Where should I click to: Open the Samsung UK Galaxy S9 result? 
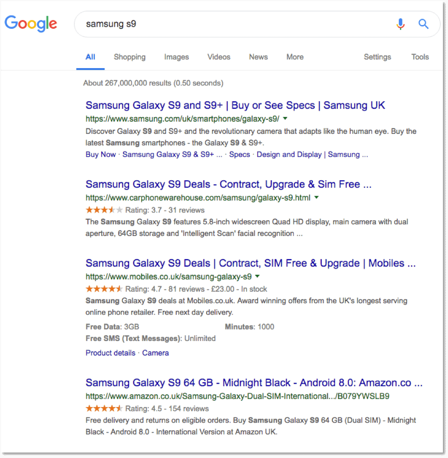pyautogui.click(x=235, y=105)
